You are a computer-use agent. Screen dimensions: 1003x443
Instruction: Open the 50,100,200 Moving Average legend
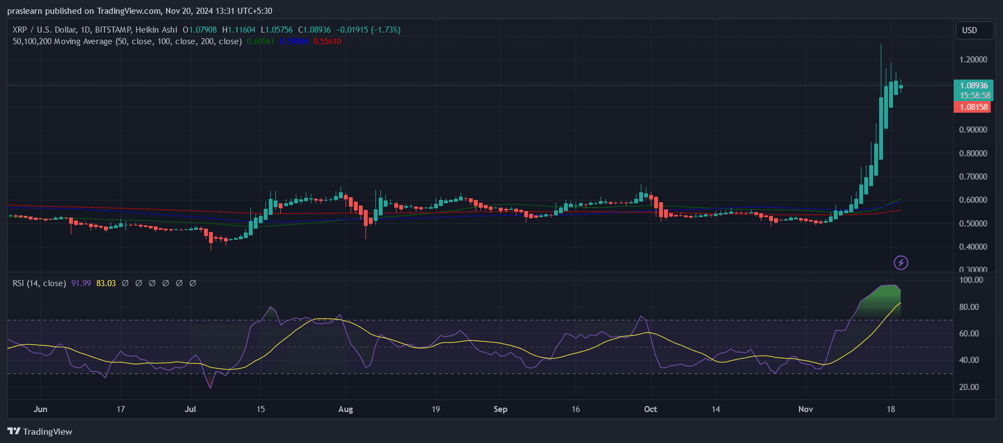click(127, 41)
